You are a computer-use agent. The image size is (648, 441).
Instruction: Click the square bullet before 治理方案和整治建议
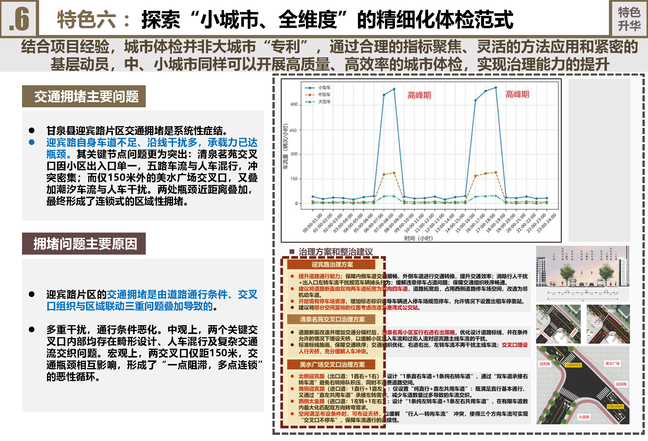click(x=292, y=251)
